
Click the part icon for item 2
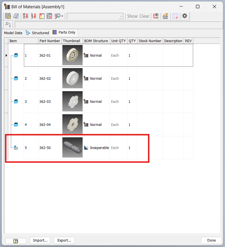coord(16,78)
